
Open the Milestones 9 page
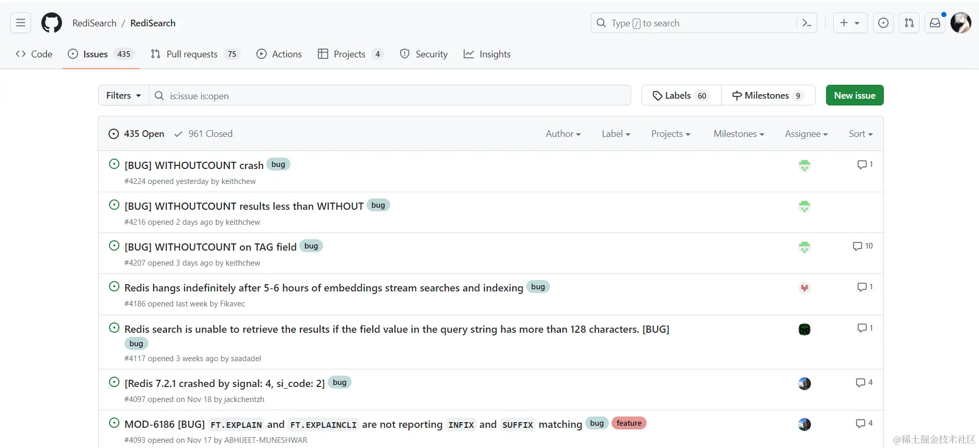(x=768, y=95)
